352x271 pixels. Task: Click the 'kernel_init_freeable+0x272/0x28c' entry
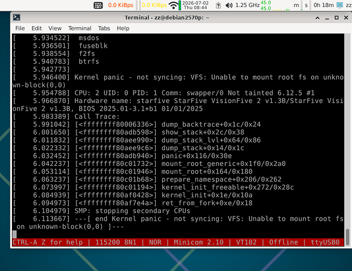[228, 188]
